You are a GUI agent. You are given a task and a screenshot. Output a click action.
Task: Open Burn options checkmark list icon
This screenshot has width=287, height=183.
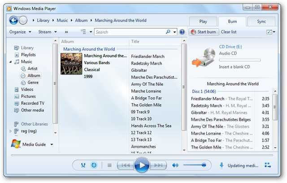click(x=269, y=32)
